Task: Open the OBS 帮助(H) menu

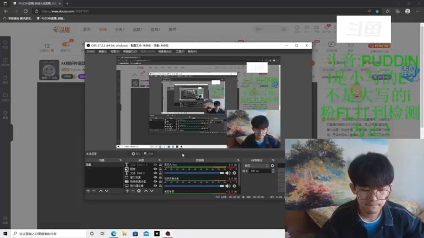Action: pos(192,51)
